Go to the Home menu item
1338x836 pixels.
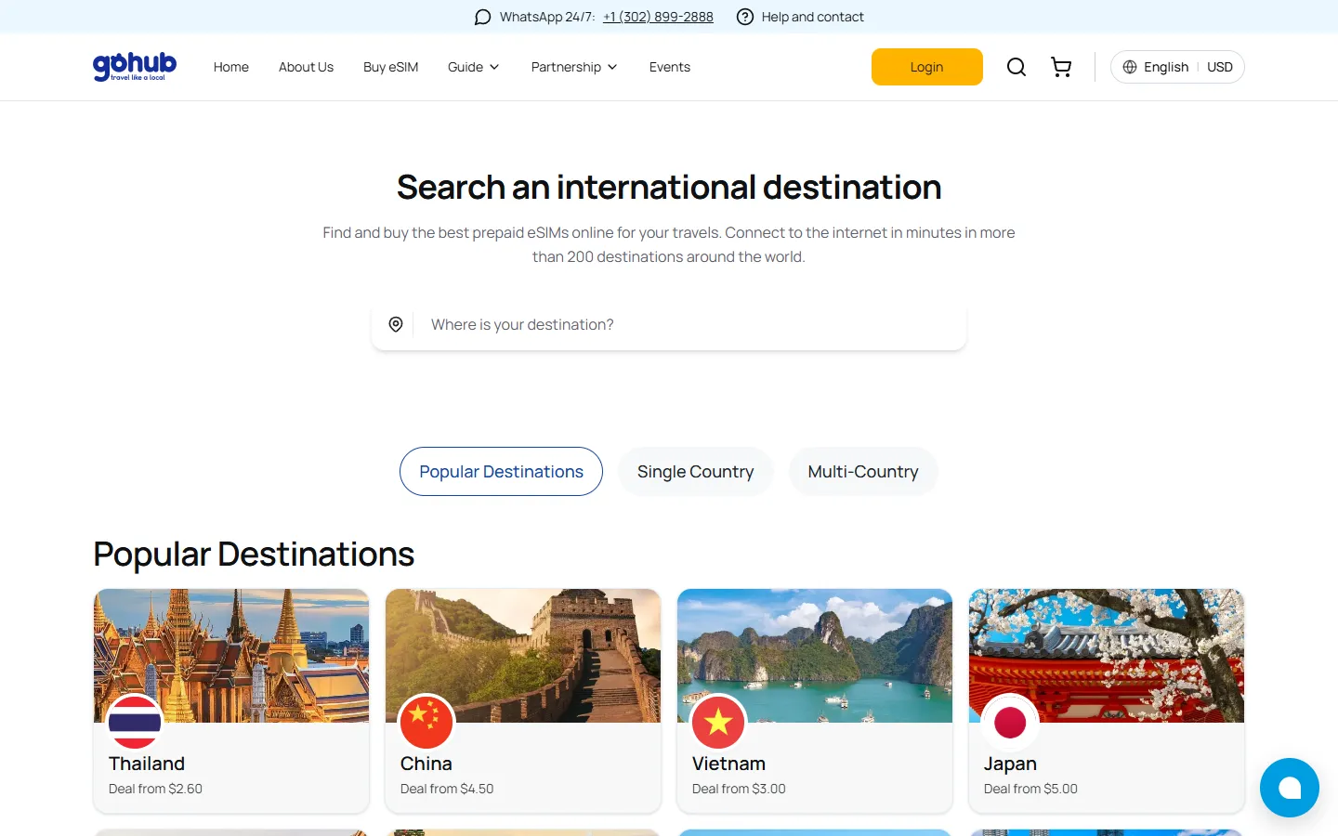point(231,67)
